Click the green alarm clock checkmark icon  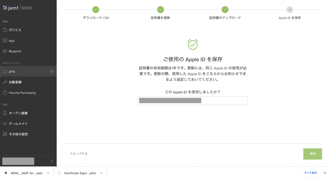tap(193, 44)
